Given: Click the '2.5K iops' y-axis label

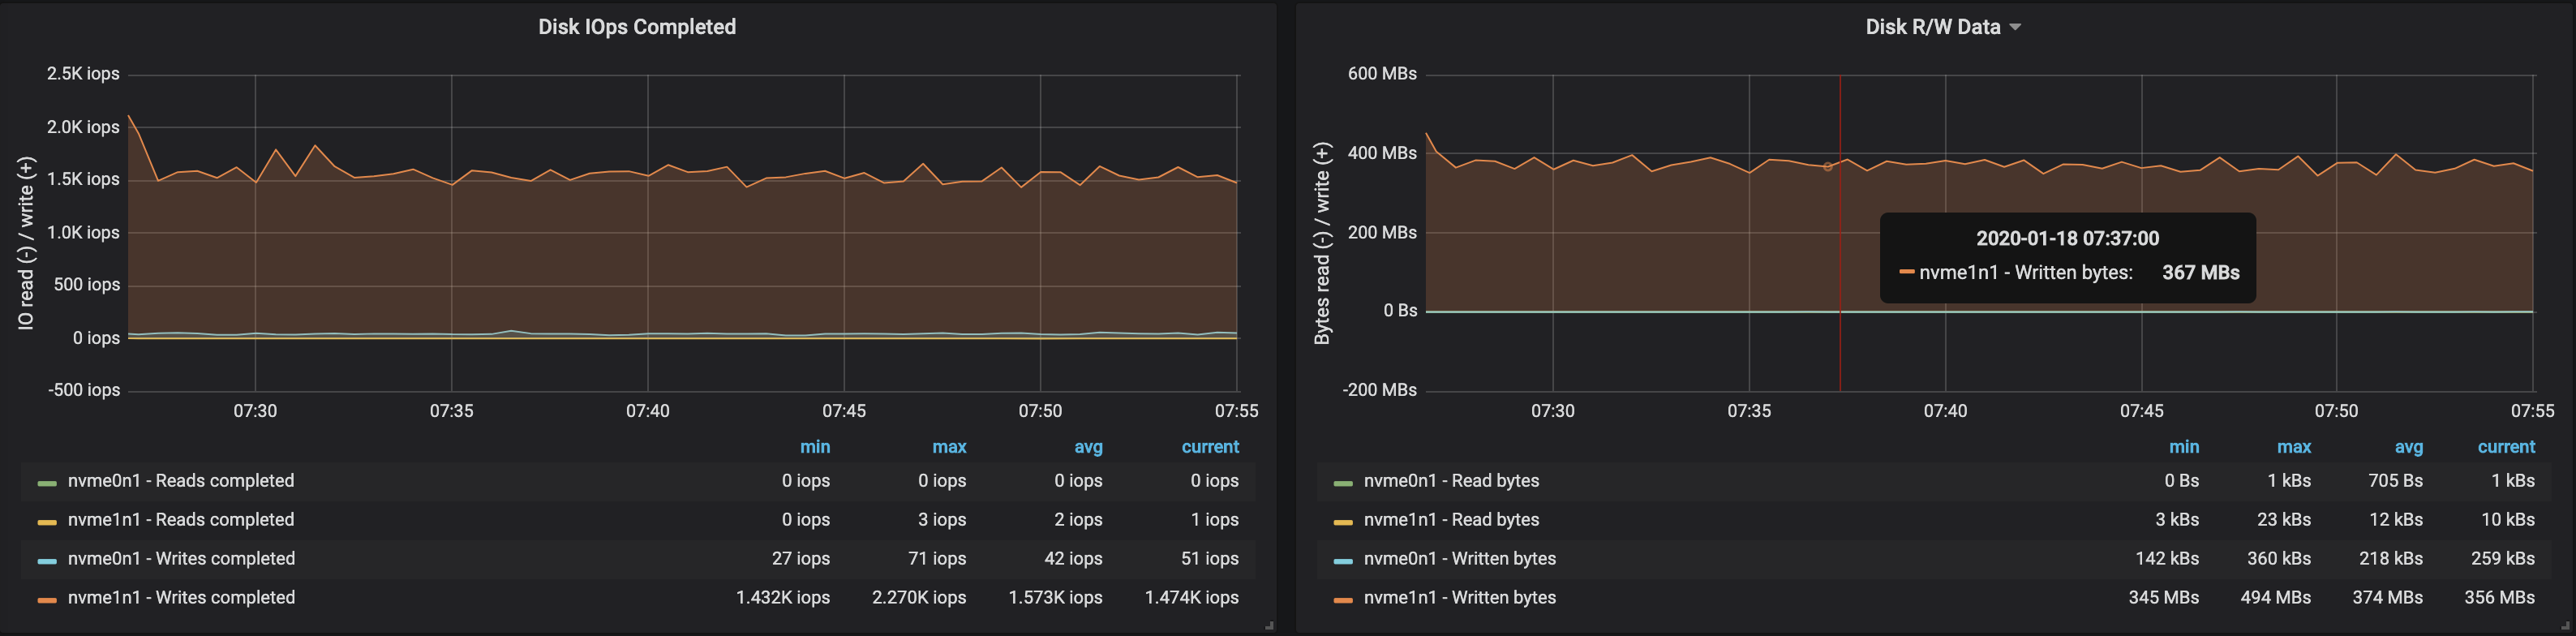Looking at the screenshot, I should click(x=83, y=74).
